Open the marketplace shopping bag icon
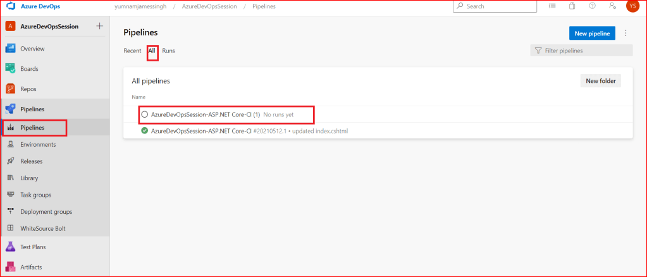Image resolution: width=647 pixels, height=277 pixels. (x=572, y=6)
